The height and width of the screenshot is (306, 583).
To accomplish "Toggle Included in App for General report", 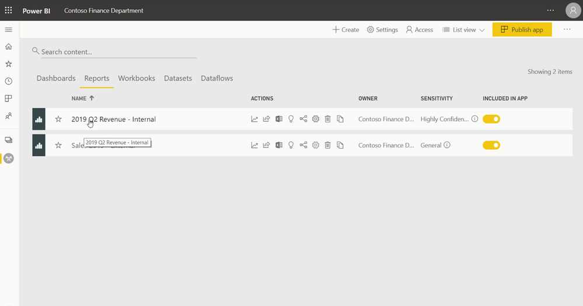I will [491, 145].
